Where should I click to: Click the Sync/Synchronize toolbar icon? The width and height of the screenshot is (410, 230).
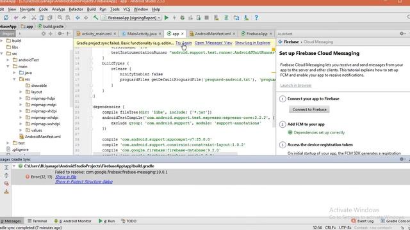6,18
